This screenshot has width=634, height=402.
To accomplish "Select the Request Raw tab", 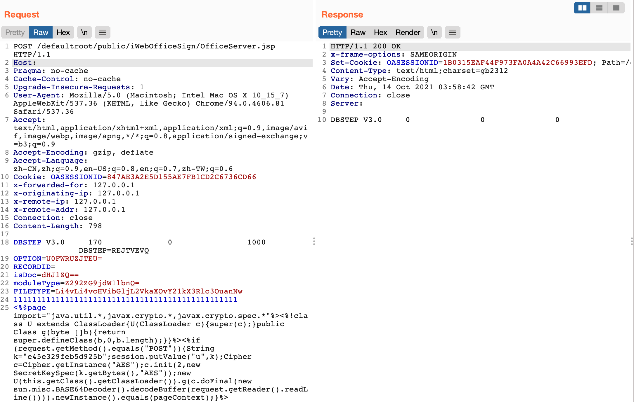I will click(x=41, y=32).
